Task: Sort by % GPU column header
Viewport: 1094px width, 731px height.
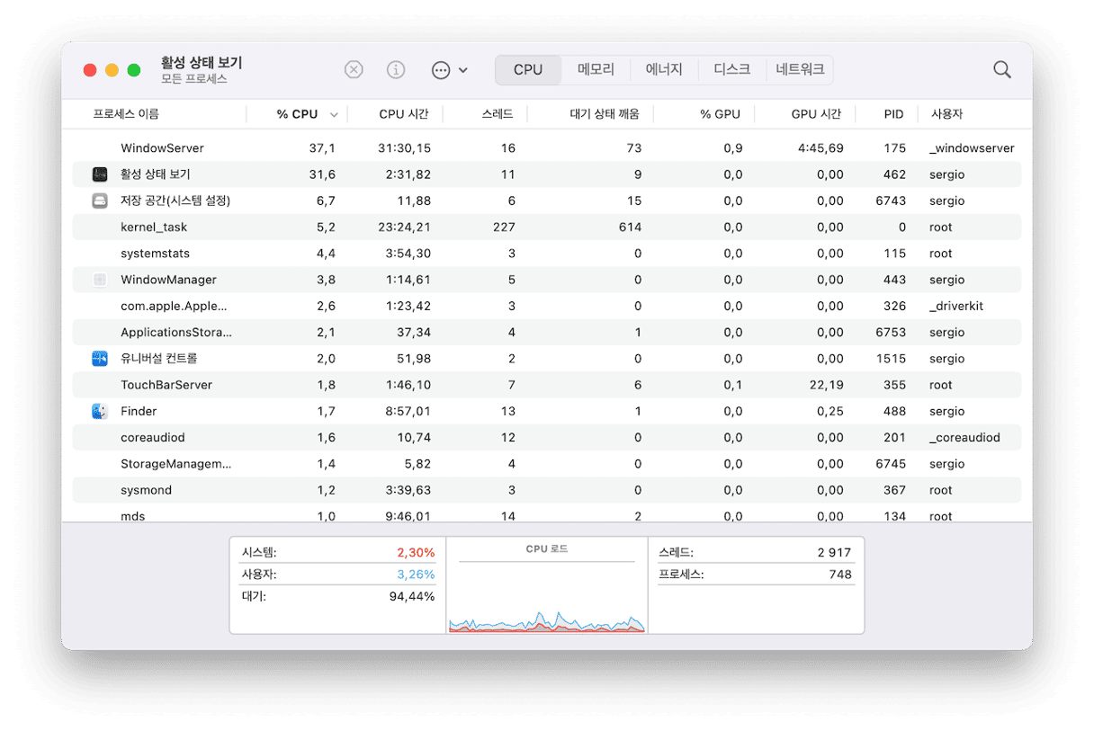Action: click(720, 114)
